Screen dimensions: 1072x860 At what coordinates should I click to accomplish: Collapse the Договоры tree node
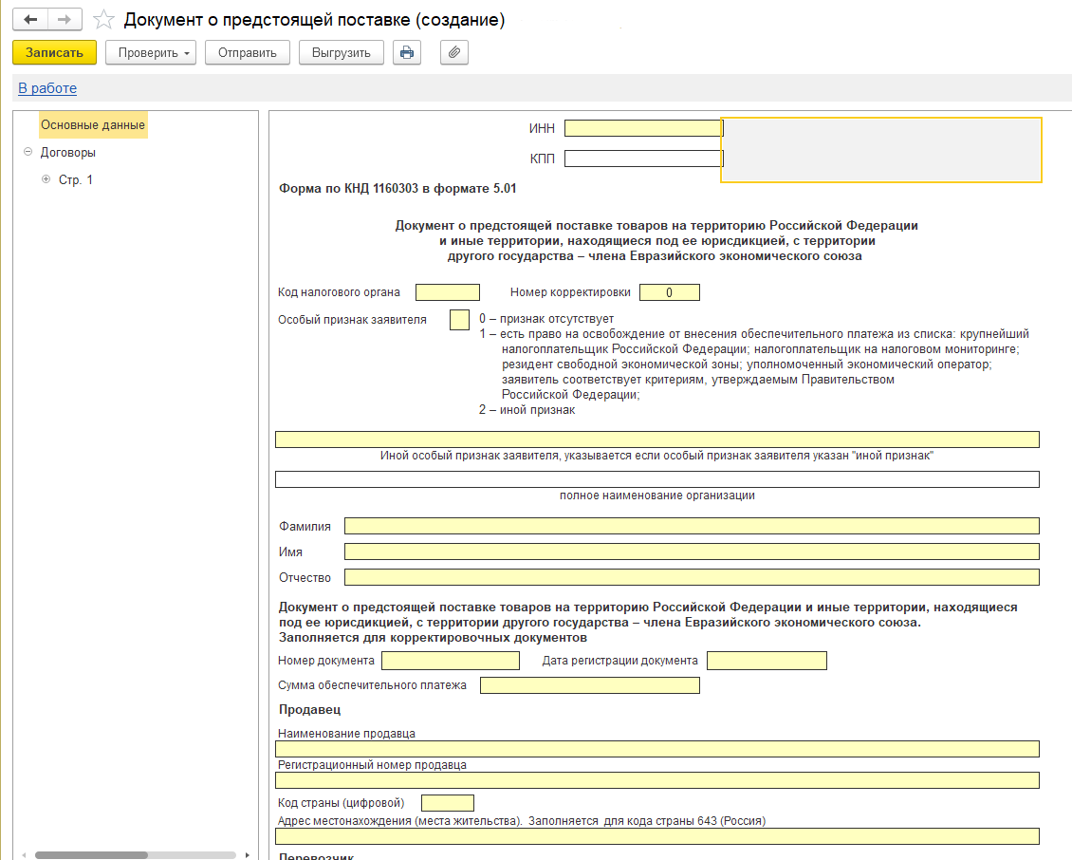(28, 152)
